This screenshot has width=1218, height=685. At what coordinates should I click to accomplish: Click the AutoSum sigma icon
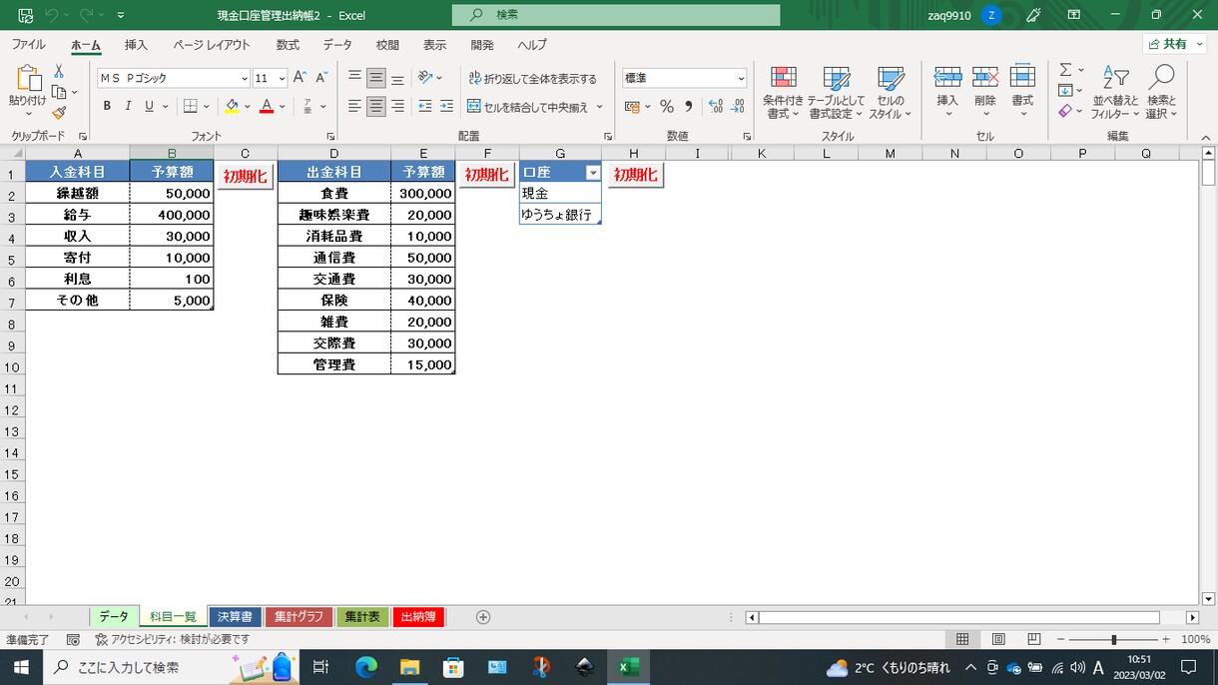coord(1065,70)
